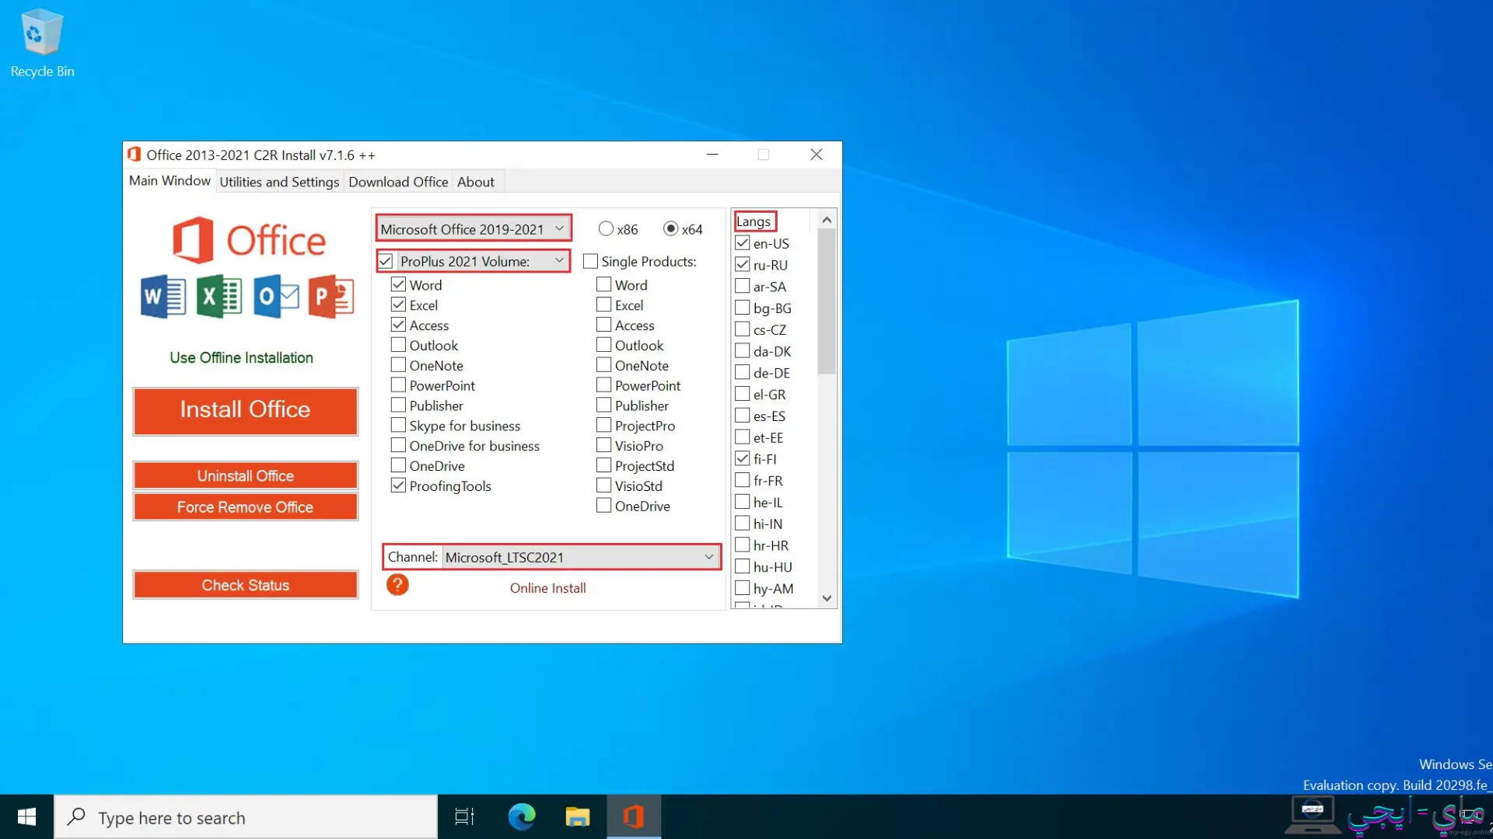The width and height of the screenshot is (1493, 839).
Task: Click the Office icon in the window title bar
Action: click(135, 155)
